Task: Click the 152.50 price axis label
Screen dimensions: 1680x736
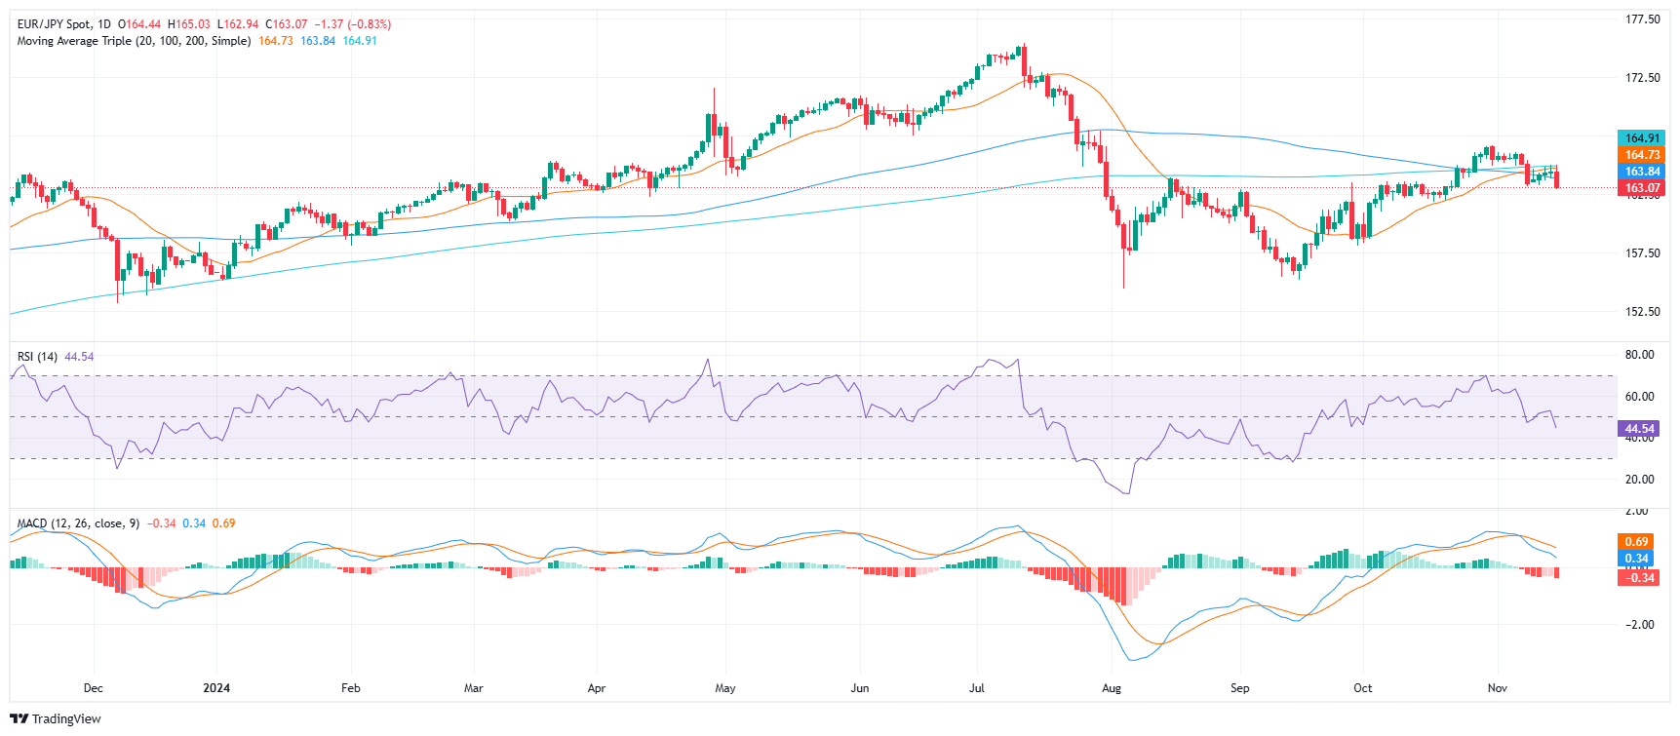Action: [x=1642, y=312]
